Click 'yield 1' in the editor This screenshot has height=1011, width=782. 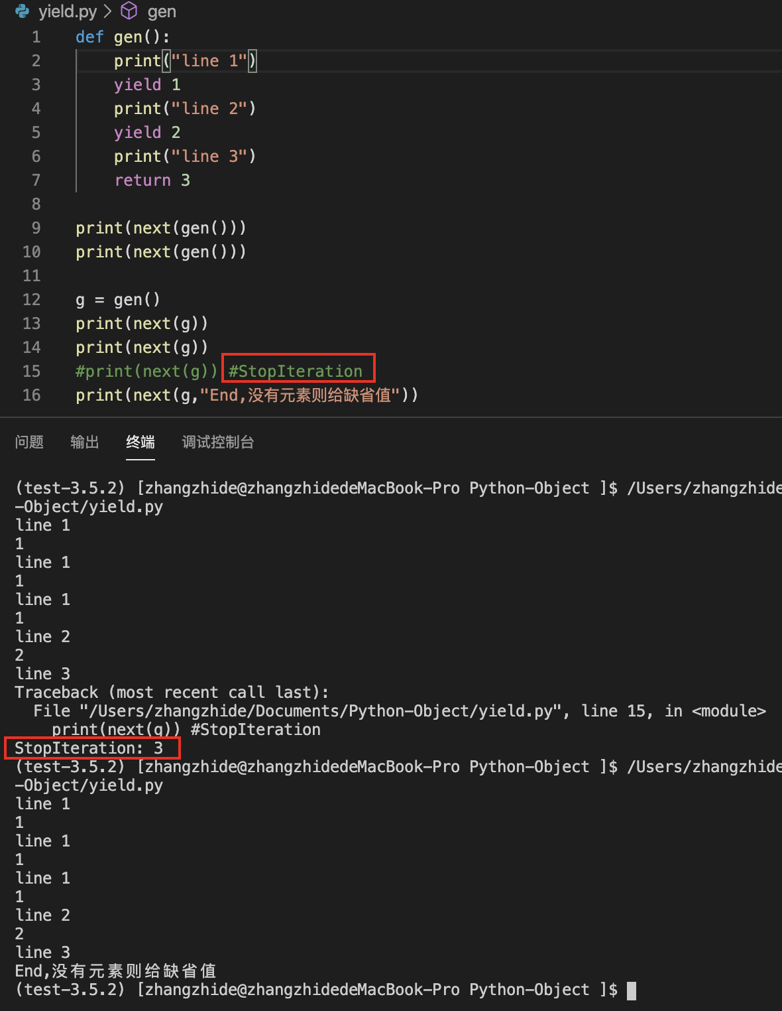tap(147, 85)
